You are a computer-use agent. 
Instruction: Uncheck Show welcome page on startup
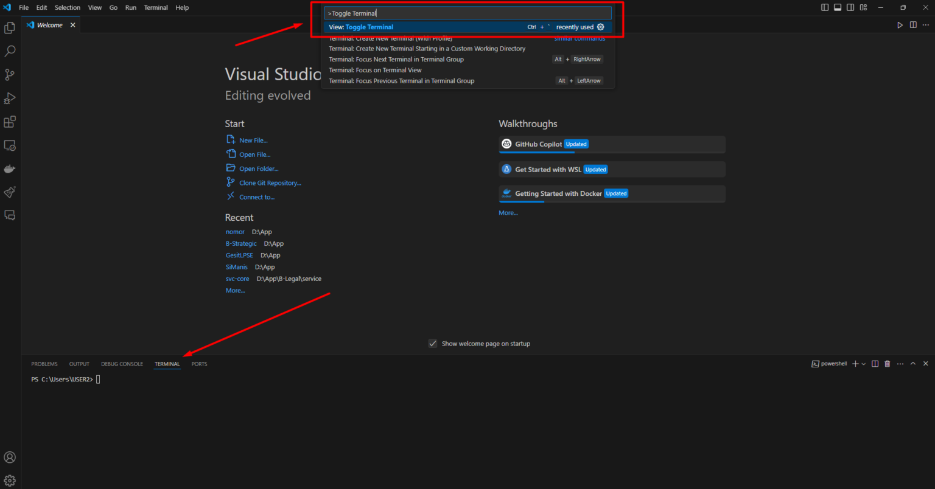(x=433, y=343)
